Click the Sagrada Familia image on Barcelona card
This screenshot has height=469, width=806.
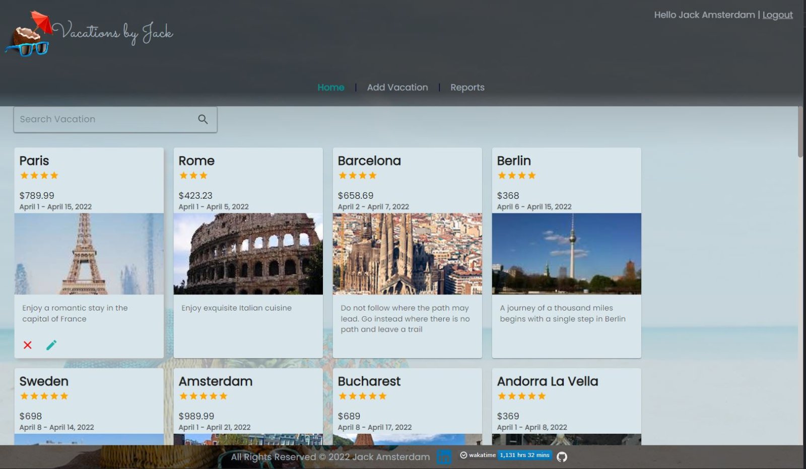pos(408,254)
